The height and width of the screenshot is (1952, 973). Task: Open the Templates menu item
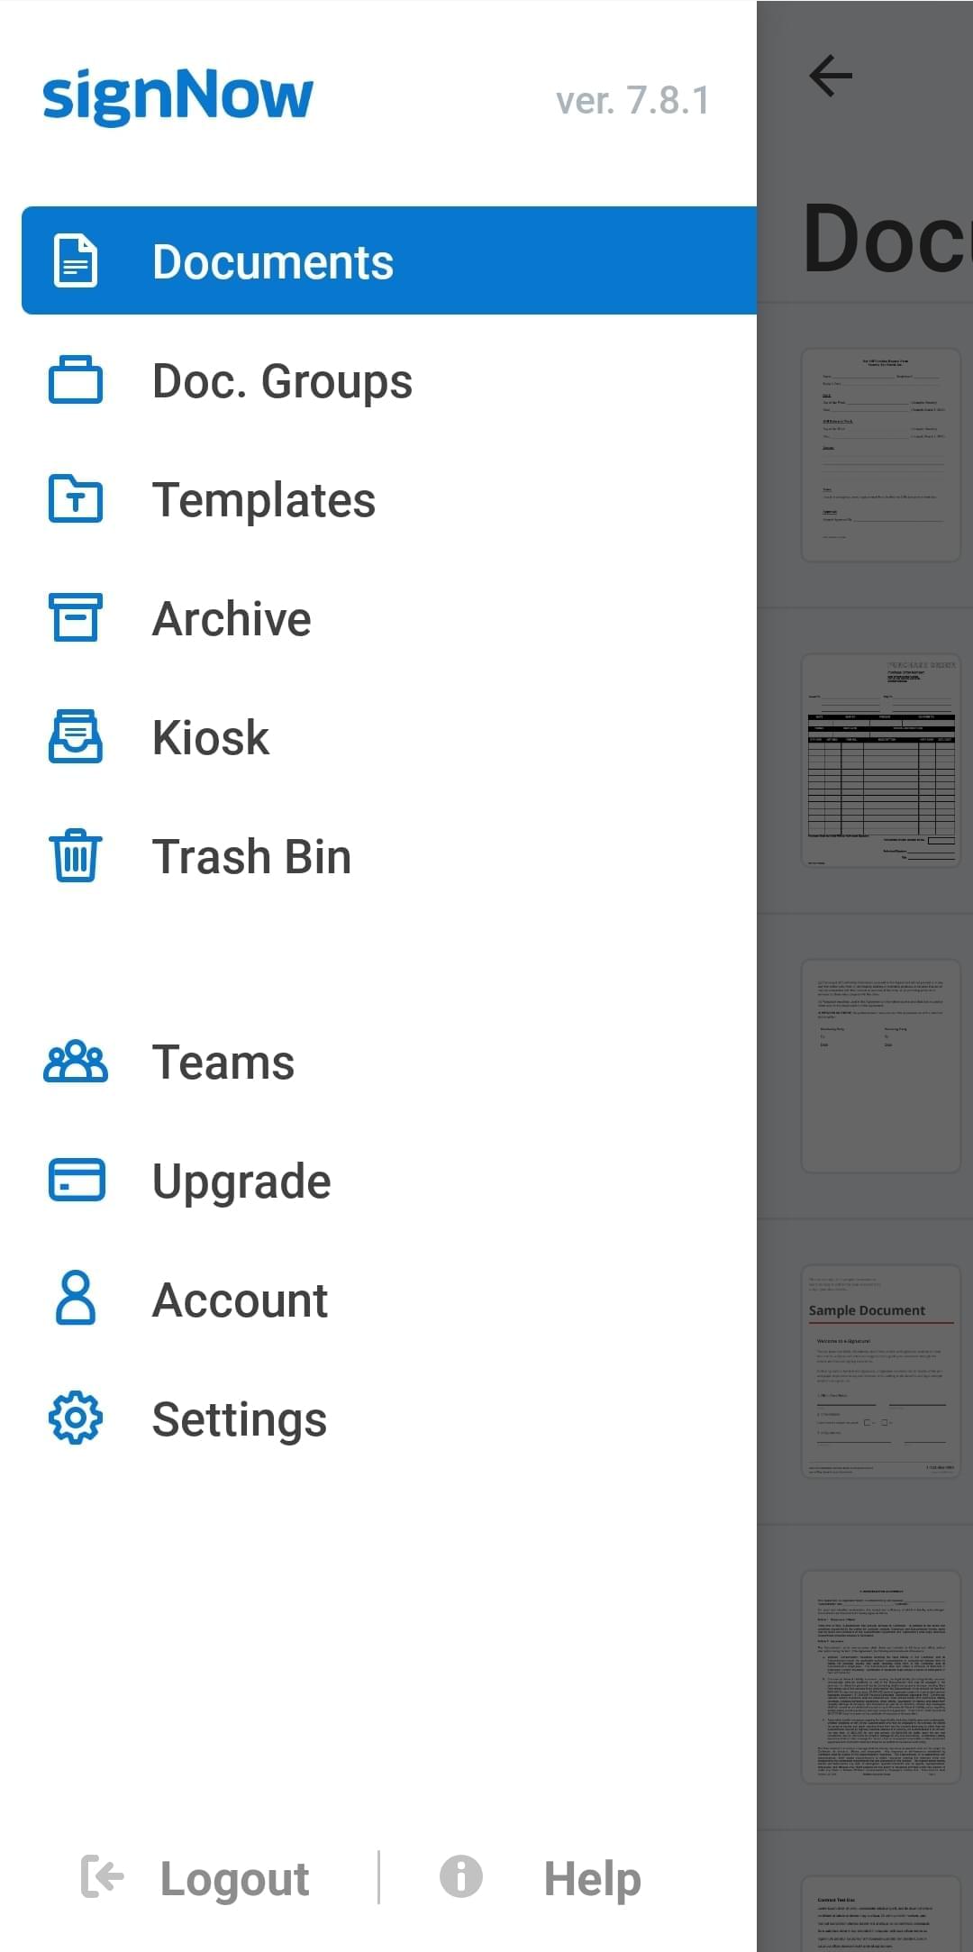click(x=264, y=500)
